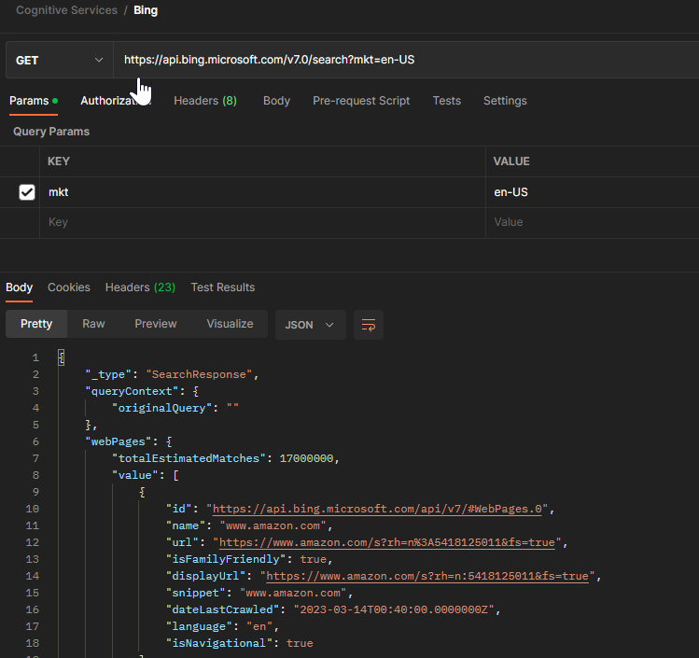The height and width of the screenshot is (658, 699).
Task: Open the Tests tab
Action: [446, 101]
